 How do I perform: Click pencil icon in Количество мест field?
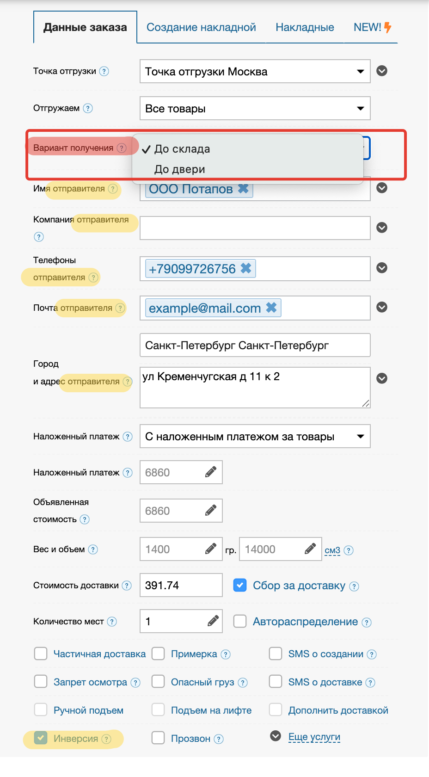pos(213,621)
